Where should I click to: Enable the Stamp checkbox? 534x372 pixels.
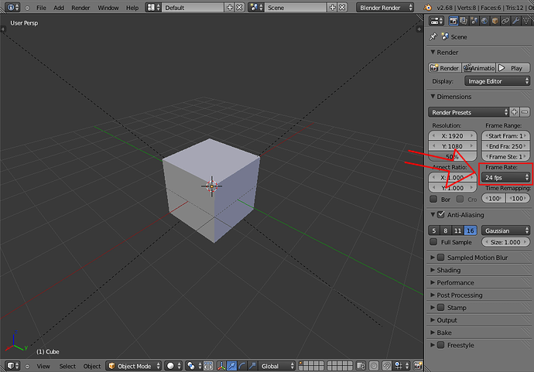(x=440, y=307)
